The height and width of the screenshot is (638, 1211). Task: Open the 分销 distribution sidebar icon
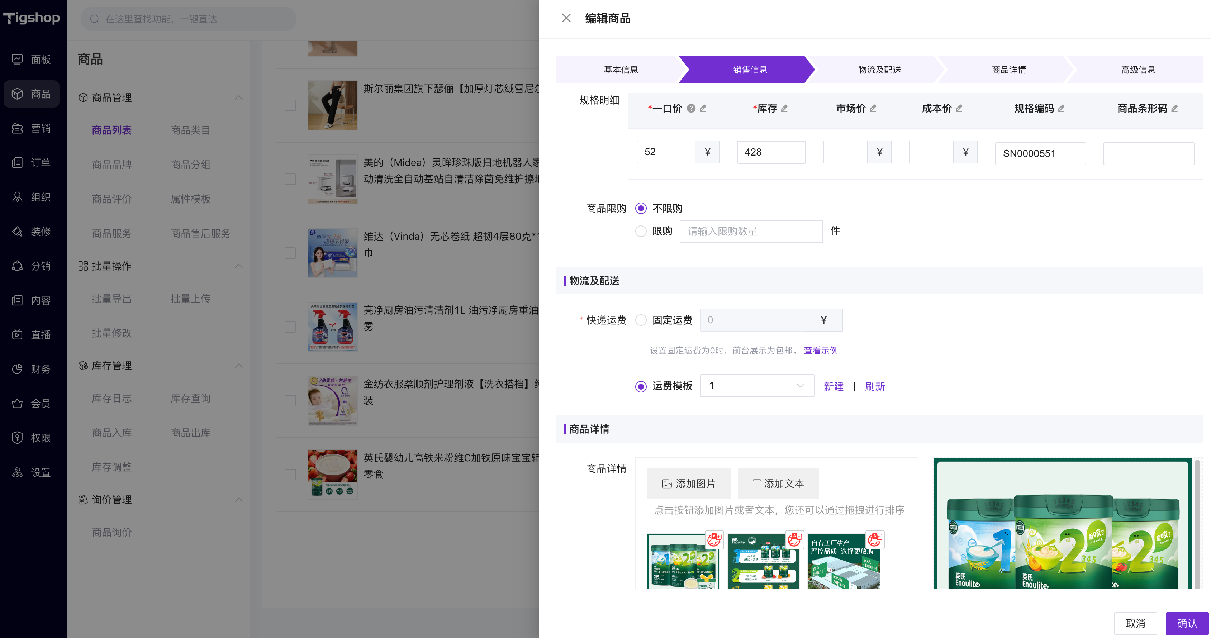click(18, 266)
